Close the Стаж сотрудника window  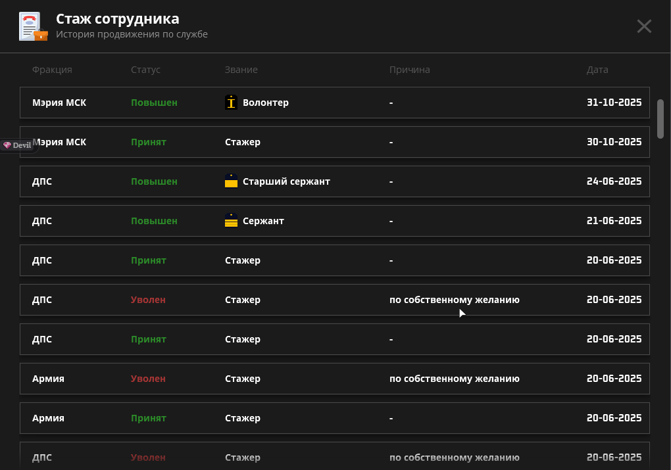pyautogui.click(x=644, y=26)
